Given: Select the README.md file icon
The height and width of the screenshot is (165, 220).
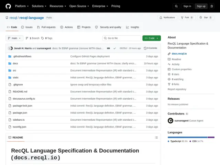Looking at the screenshot, I should tap(10, 92).
